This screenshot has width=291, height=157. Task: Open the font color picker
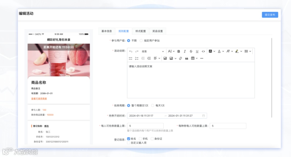point(221,52)
